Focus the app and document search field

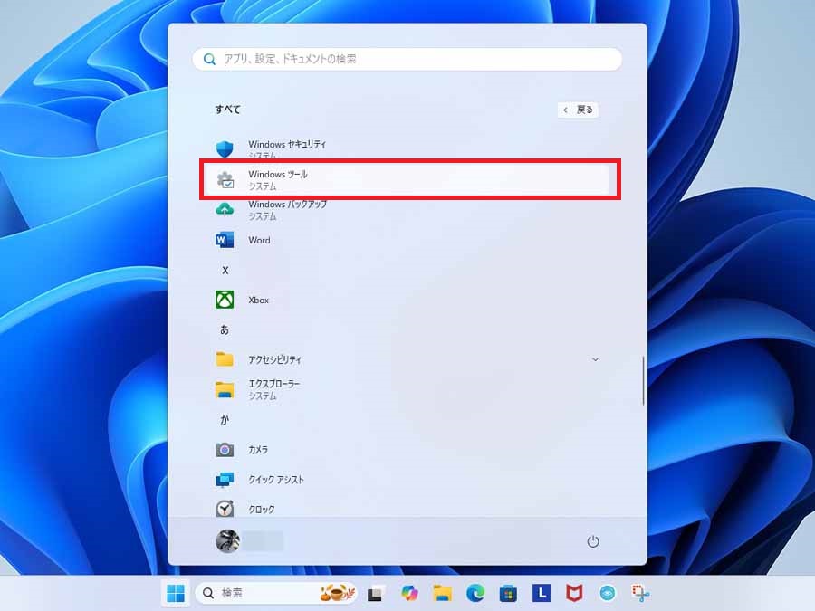[x=407, y=59]
